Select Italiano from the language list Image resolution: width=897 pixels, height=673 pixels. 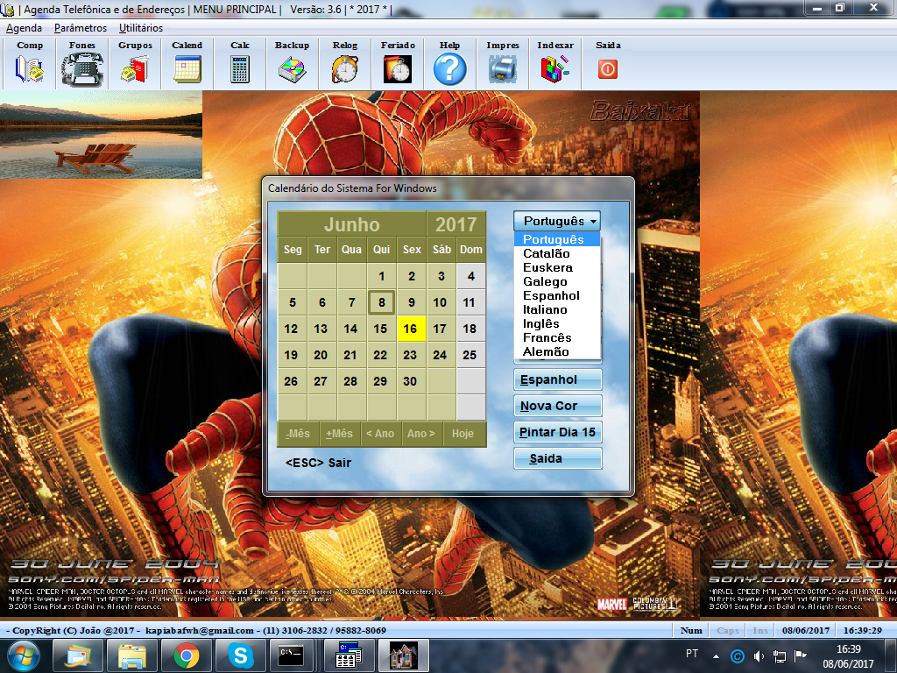coord(545,309)
